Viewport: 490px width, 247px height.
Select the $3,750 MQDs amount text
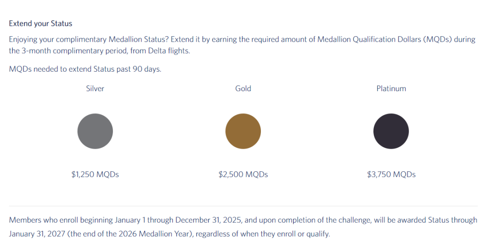(391, 174)
